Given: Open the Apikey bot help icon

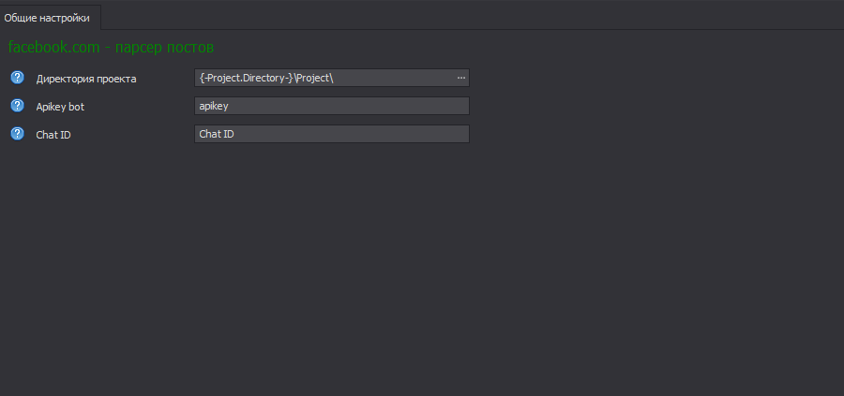Looking at the screenshot, I should click(17, 106).
